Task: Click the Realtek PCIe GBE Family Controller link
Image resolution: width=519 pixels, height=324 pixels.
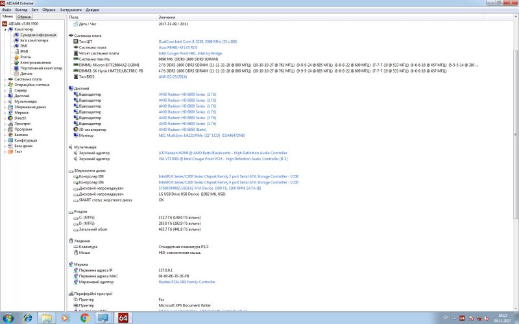Action: (187, 282)
